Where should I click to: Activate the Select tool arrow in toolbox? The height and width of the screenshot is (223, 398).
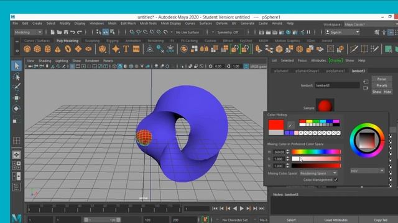[17, 66]
